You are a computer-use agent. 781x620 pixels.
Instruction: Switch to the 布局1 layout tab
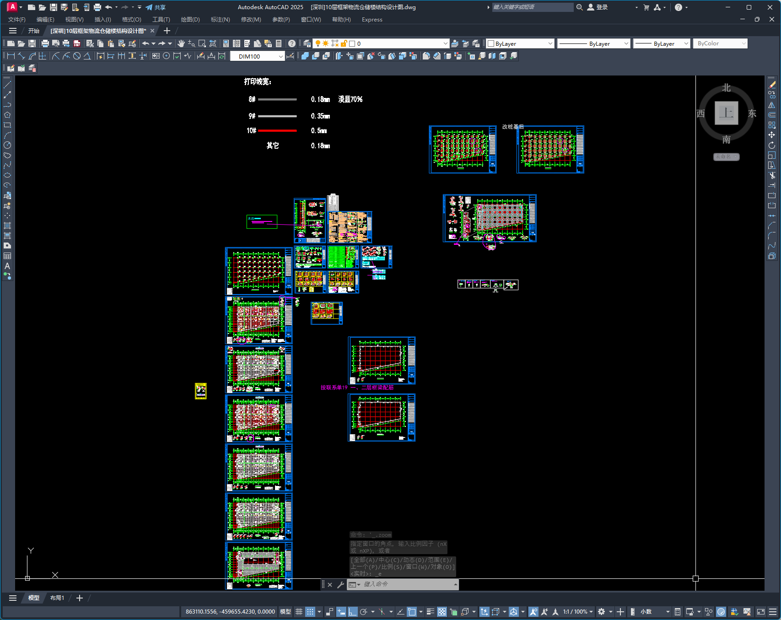tap(57, 598)
